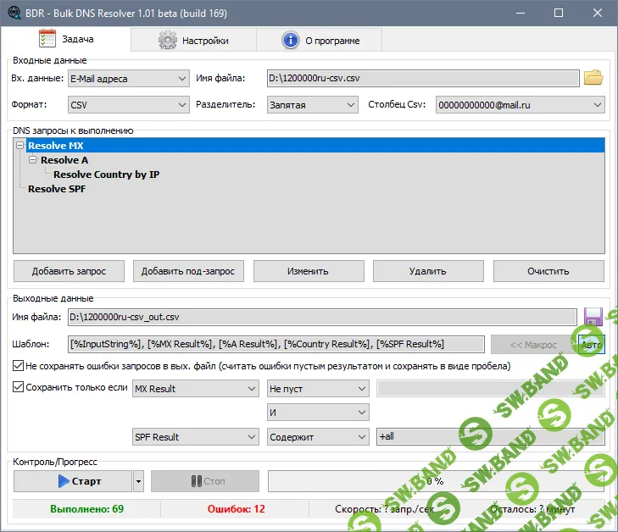The width and height of the screenshot is (618, 532).
Task: Click the task checklist icon on Задача tab
Action: (47, 39)
